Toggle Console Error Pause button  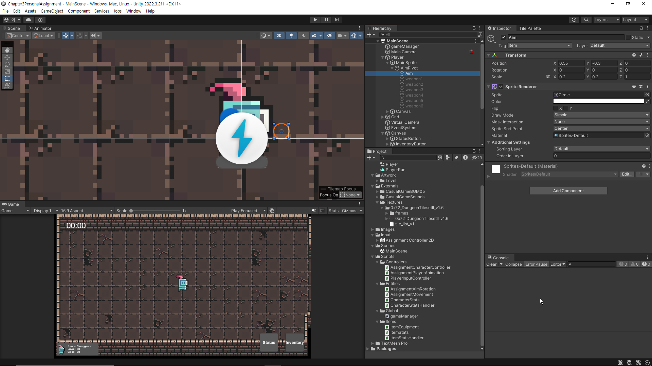tap(536, 264)
